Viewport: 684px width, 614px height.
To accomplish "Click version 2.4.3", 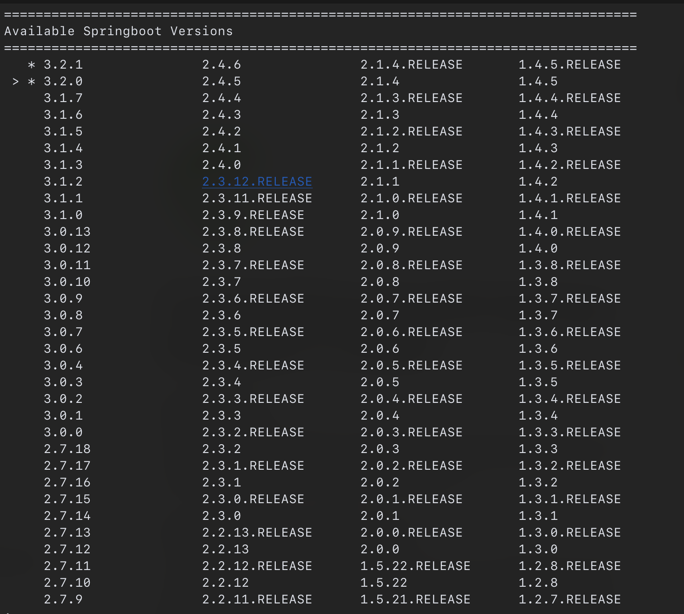I will [222, 115].
